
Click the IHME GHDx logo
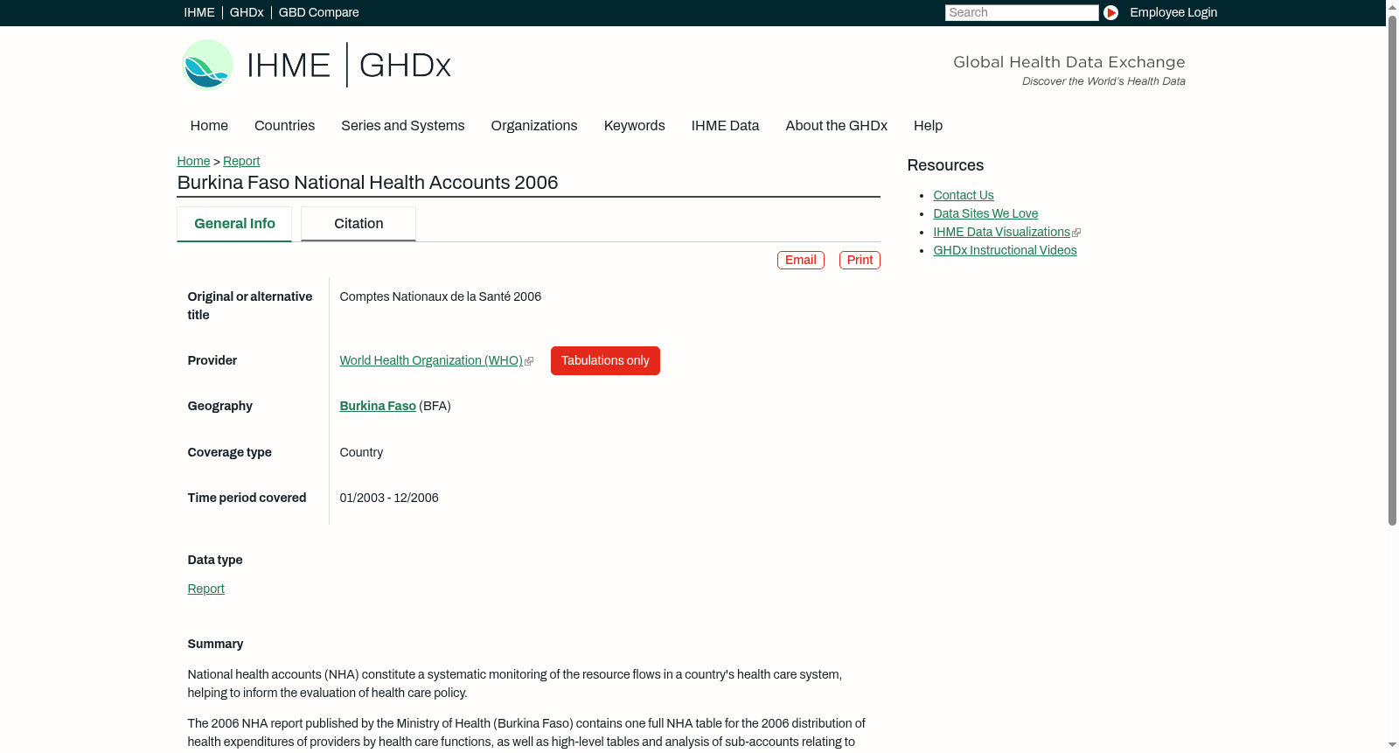(x=317, y=65)
